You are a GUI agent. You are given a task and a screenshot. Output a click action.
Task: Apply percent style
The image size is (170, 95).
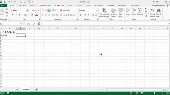(86, 15)
